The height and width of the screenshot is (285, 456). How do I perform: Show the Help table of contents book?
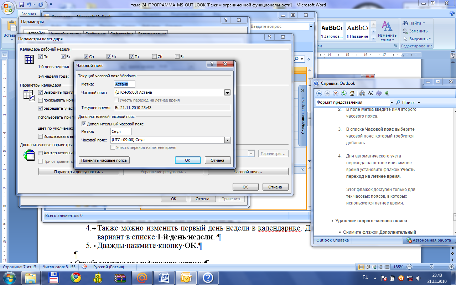379,93
